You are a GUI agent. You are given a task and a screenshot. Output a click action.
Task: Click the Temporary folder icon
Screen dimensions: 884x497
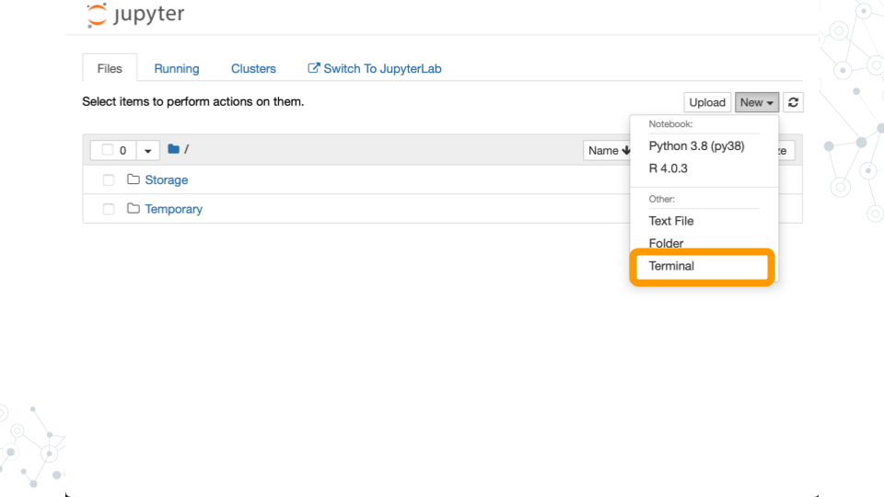tap(133, 209)
